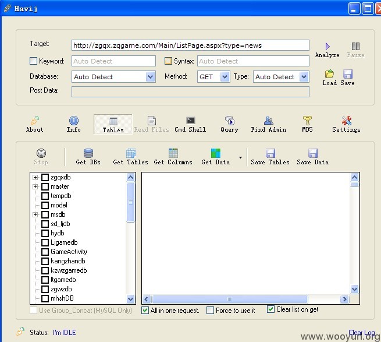Enable the Syntax checkbox
Screen dimensions: 381x342
[x=168, y=61]
